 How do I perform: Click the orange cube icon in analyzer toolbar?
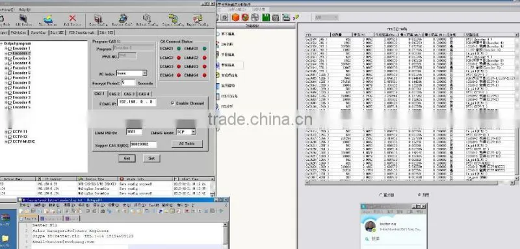(x=235, y=18)
